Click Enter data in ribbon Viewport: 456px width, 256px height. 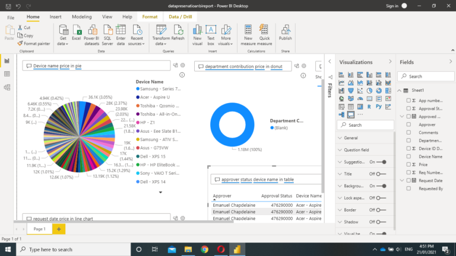click(121, 35)
